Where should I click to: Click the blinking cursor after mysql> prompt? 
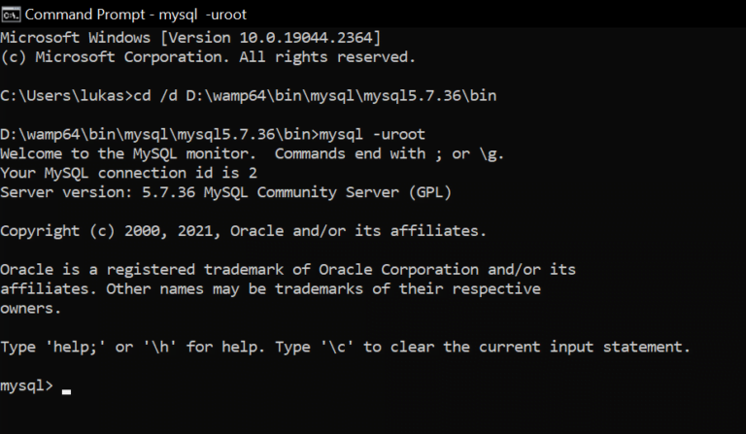66,391
